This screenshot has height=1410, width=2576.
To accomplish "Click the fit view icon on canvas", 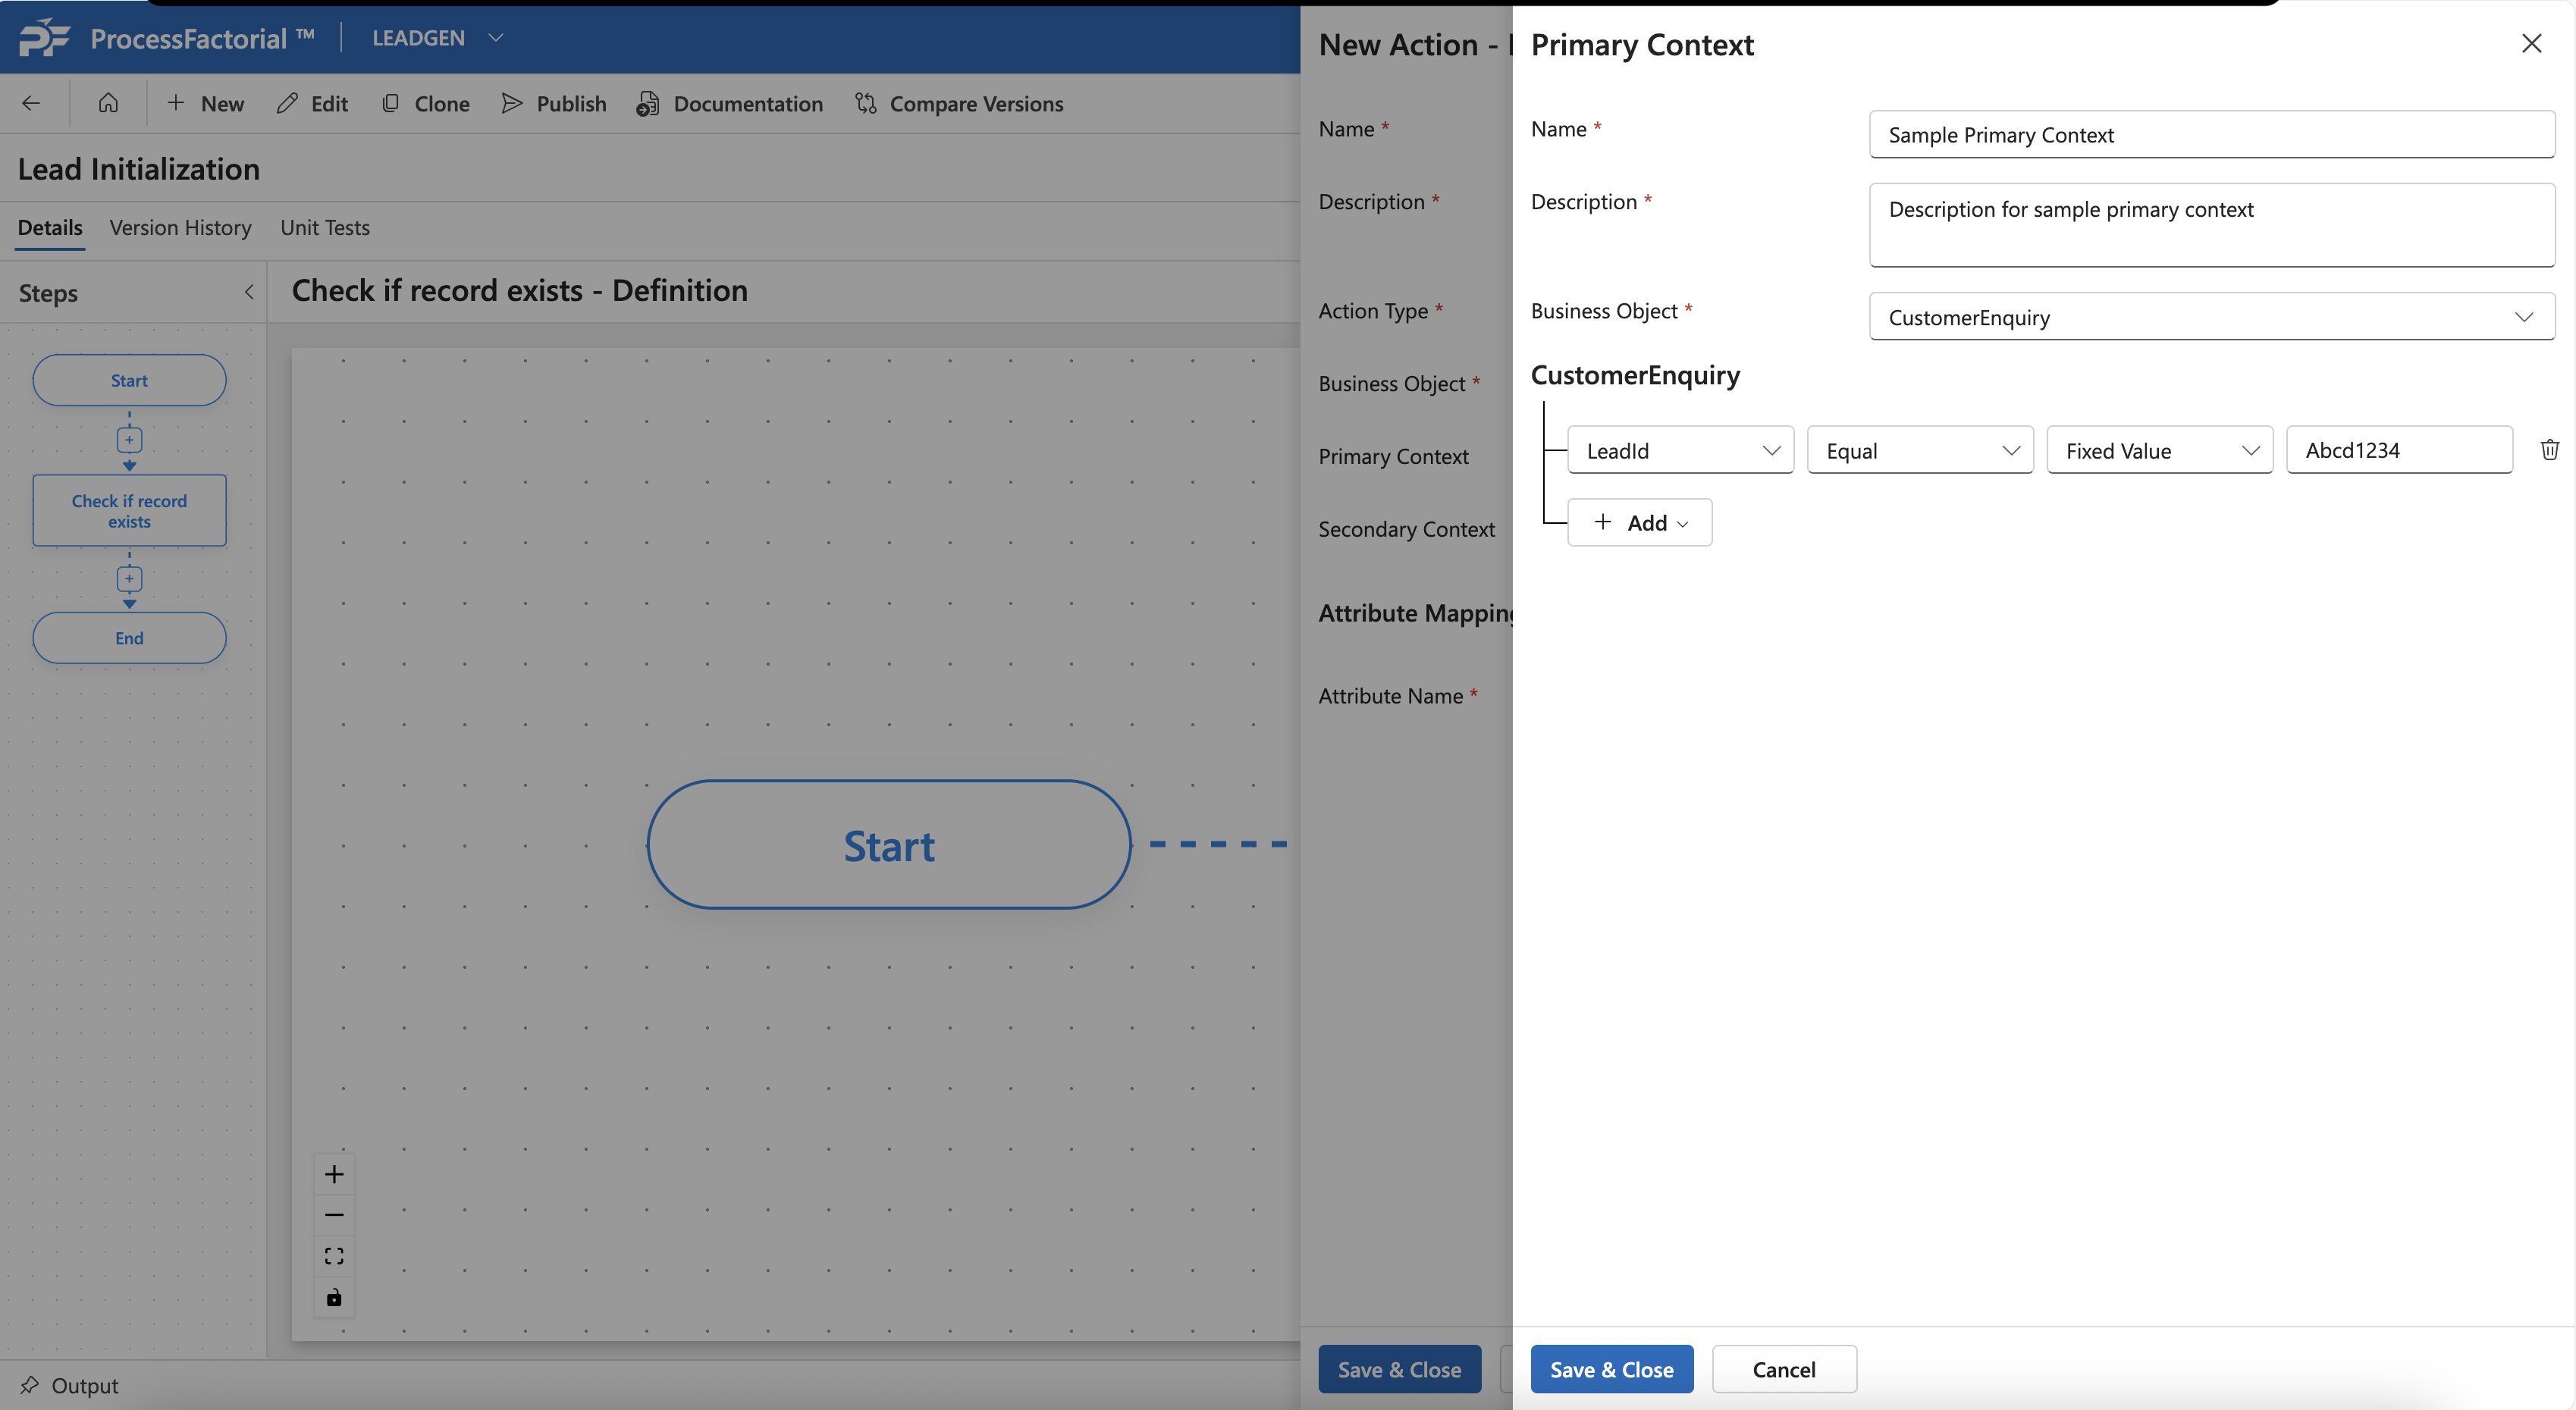I will coord(334,1256).
